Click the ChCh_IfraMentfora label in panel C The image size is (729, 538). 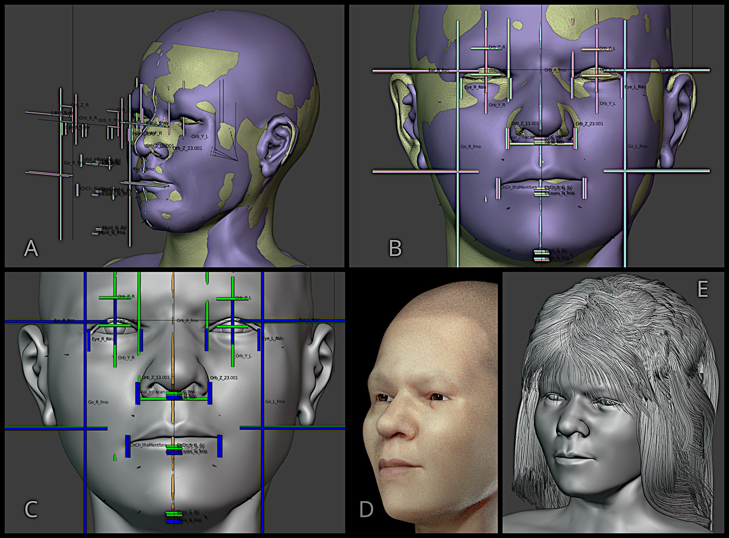(148, 445)
